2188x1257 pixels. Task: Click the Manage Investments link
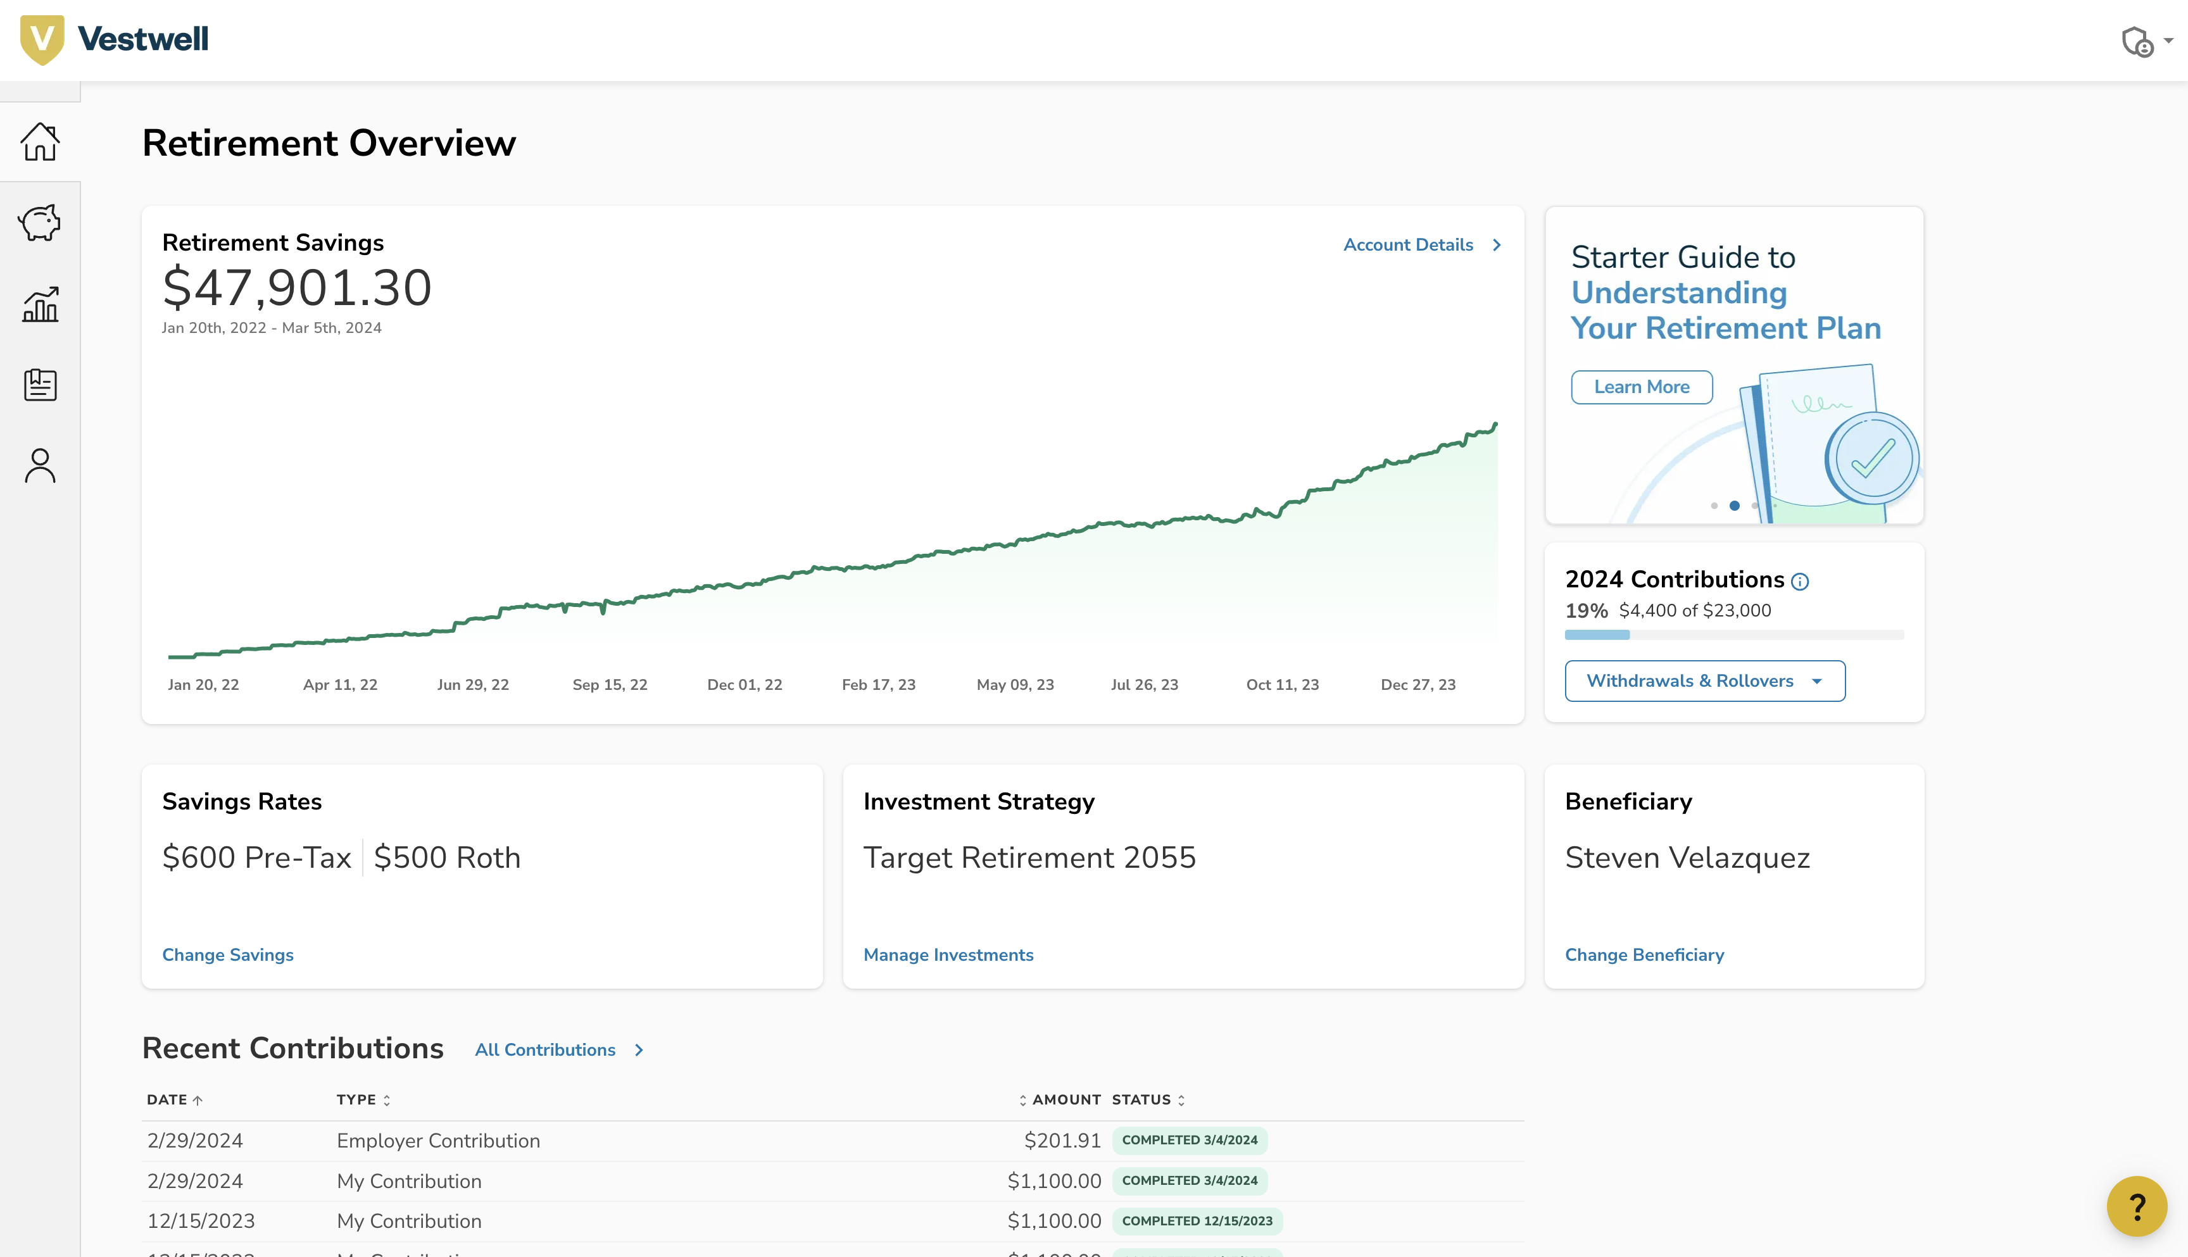948,955
